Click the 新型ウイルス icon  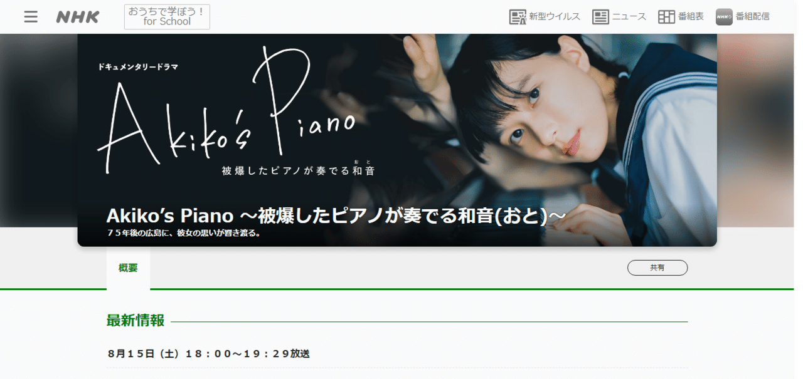pos(517,17)
